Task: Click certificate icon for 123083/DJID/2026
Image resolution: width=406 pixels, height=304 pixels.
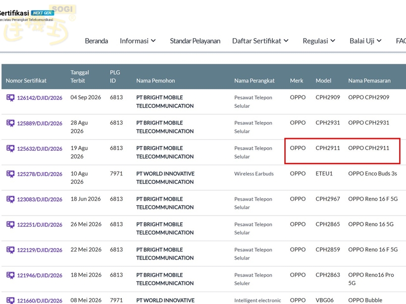Action: point(10,199)
